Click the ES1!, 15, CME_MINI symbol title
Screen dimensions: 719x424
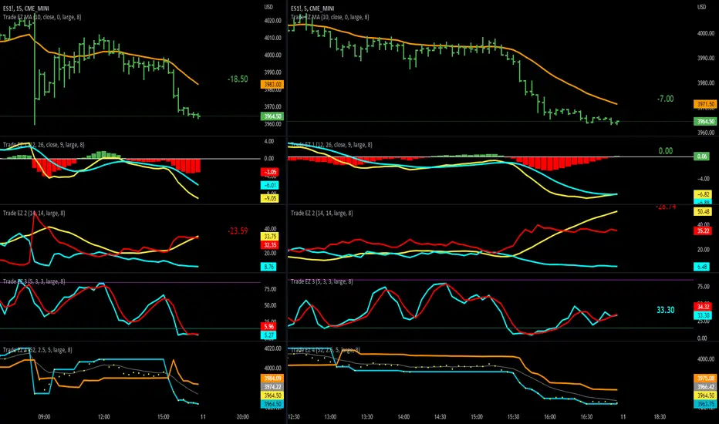pos(26,8)
